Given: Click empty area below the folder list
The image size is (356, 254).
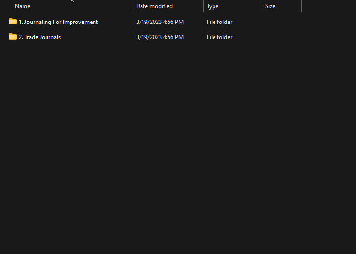Looking at the screenshot, I should 176,147.
